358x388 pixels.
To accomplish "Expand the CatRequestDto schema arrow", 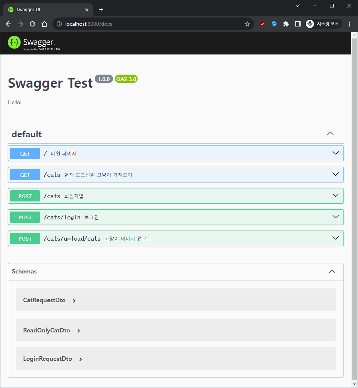I will coord(74,301).
